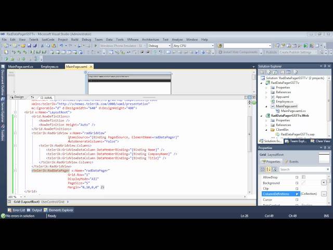Switch to MainPage.xaml.cs tab
Screen dimensions: 333x250
(21, 67)
